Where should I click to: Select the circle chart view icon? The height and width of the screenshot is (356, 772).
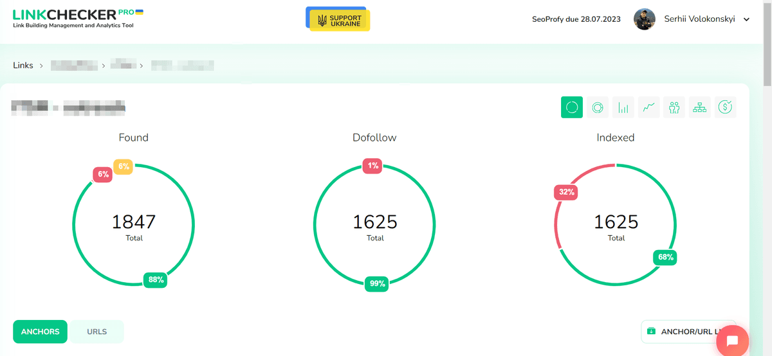pyautogui.click(x=572, y=107)
